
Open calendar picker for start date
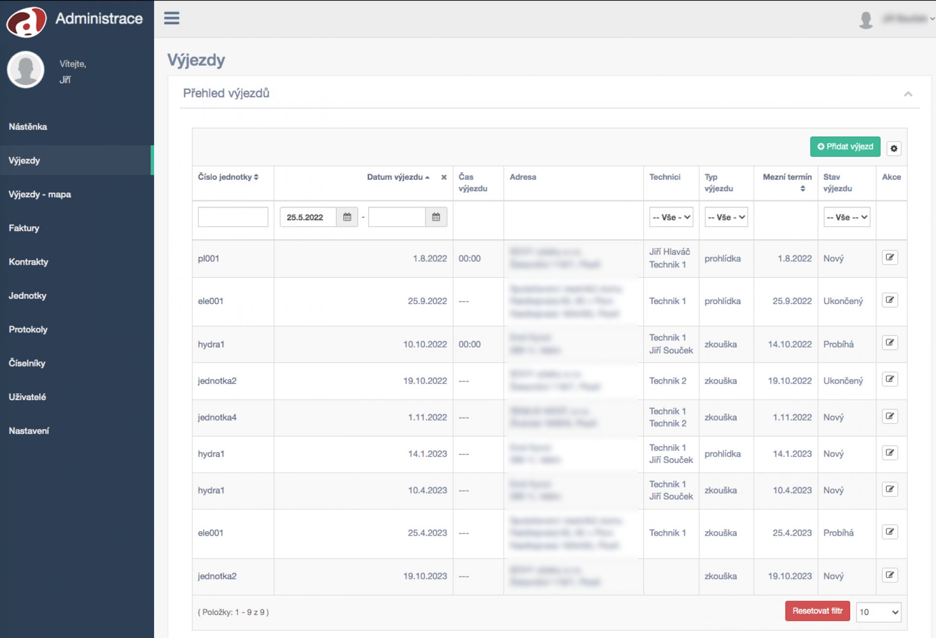347,217
